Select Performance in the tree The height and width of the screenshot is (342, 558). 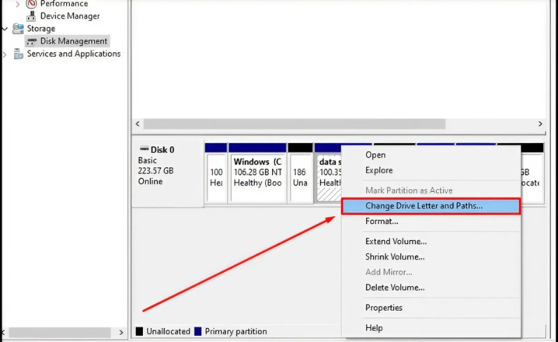(64, 4)
